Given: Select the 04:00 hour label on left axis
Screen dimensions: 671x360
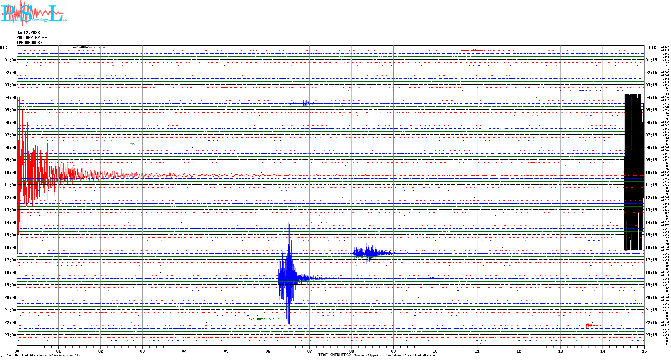Looking at the screenshot, I should [10, 98].
